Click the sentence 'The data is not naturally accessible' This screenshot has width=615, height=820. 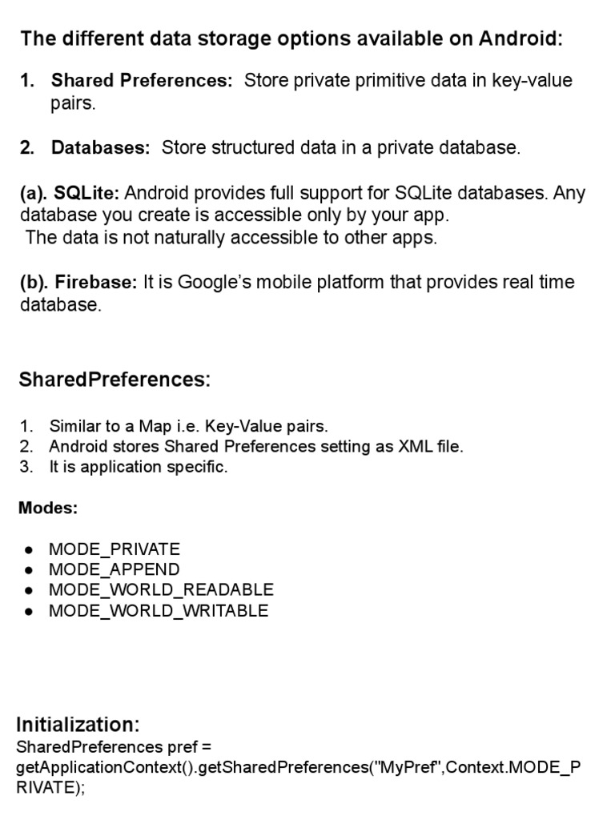pos(231,239)
